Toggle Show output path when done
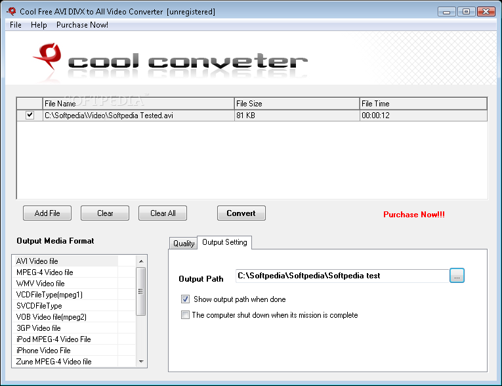The width and height of the screenshot is (502, 386). click(185, 299)
